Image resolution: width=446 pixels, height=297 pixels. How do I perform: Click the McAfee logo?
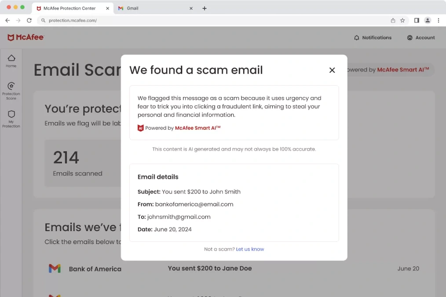coord(26,37)
